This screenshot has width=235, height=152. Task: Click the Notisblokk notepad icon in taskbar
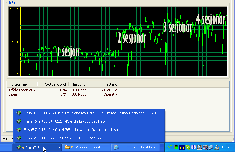point(116,147)
